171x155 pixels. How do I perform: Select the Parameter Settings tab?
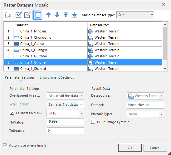point(20,77)
